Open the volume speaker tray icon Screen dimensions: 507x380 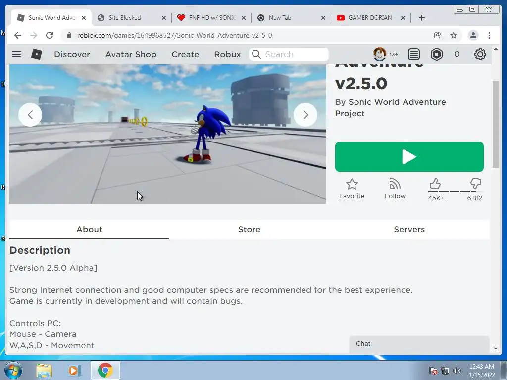457,371
